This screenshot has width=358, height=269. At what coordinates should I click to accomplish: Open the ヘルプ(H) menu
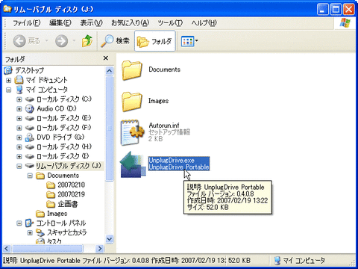pyautogui.click(x=204, y=23)
